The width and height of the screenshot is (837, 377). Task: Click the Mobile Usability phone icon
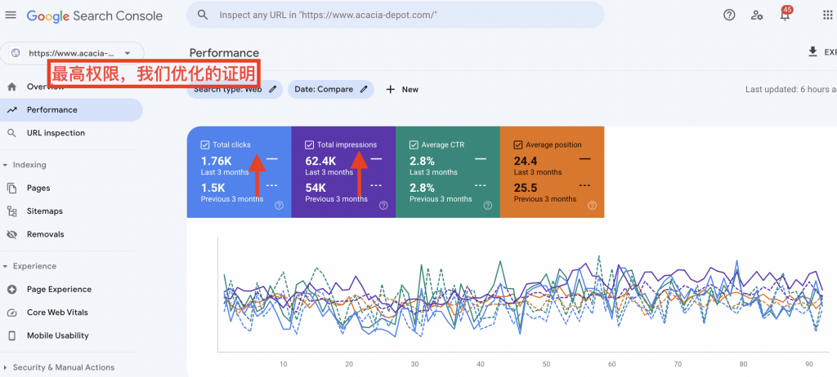[x=11, y=335]
